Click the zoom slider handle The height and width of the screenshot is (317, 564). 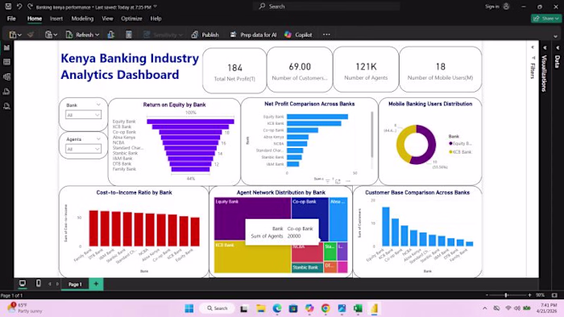pos(506,295)
